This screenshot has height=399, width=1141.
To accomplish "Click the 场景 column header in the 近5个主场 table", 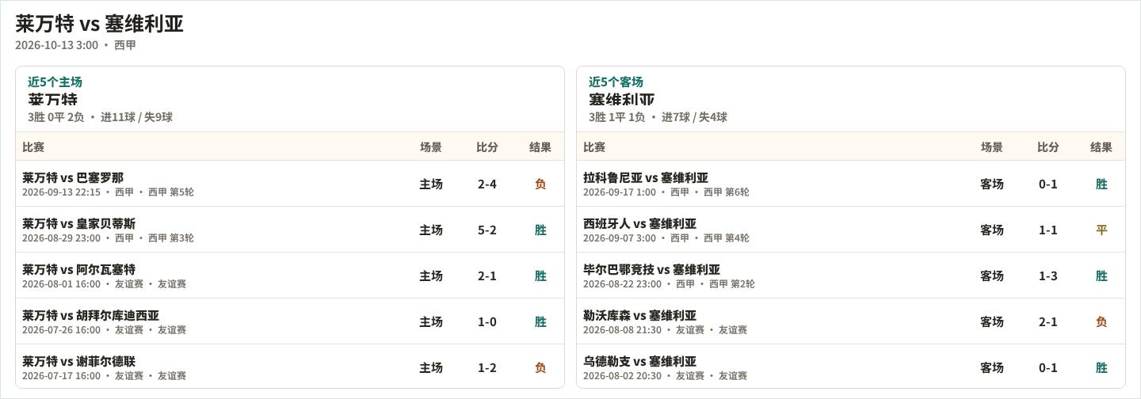I will tap(431, 147).
